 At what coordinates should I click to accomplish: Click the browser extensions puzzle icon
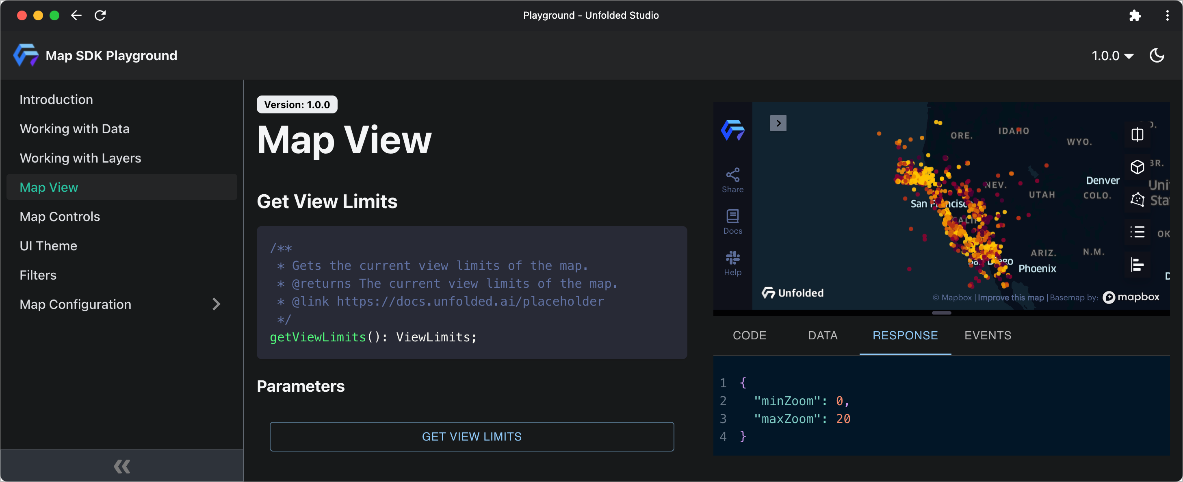pos(1134,15)
